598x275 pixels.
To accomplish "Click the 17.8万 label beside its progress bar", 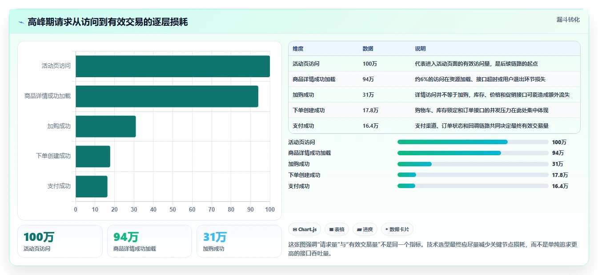I will pos(560,175).
